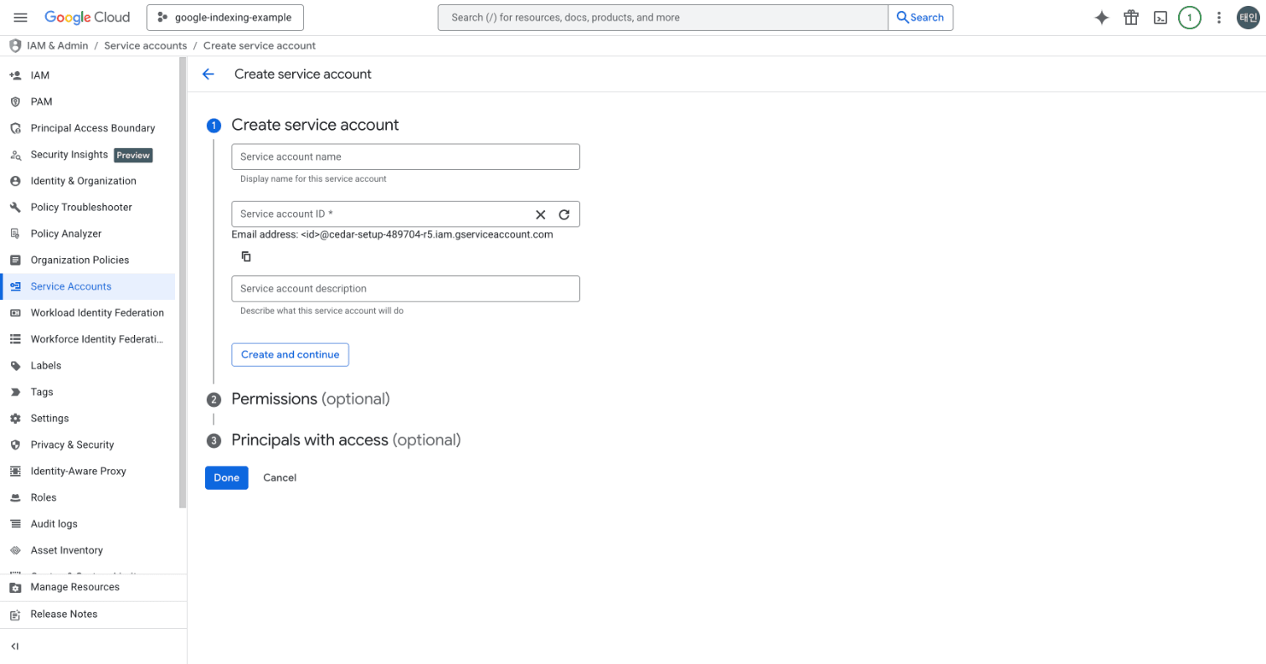Click the Manage Resources folder icon
This screenshot has width=1266, height=664.
(15, 587)
